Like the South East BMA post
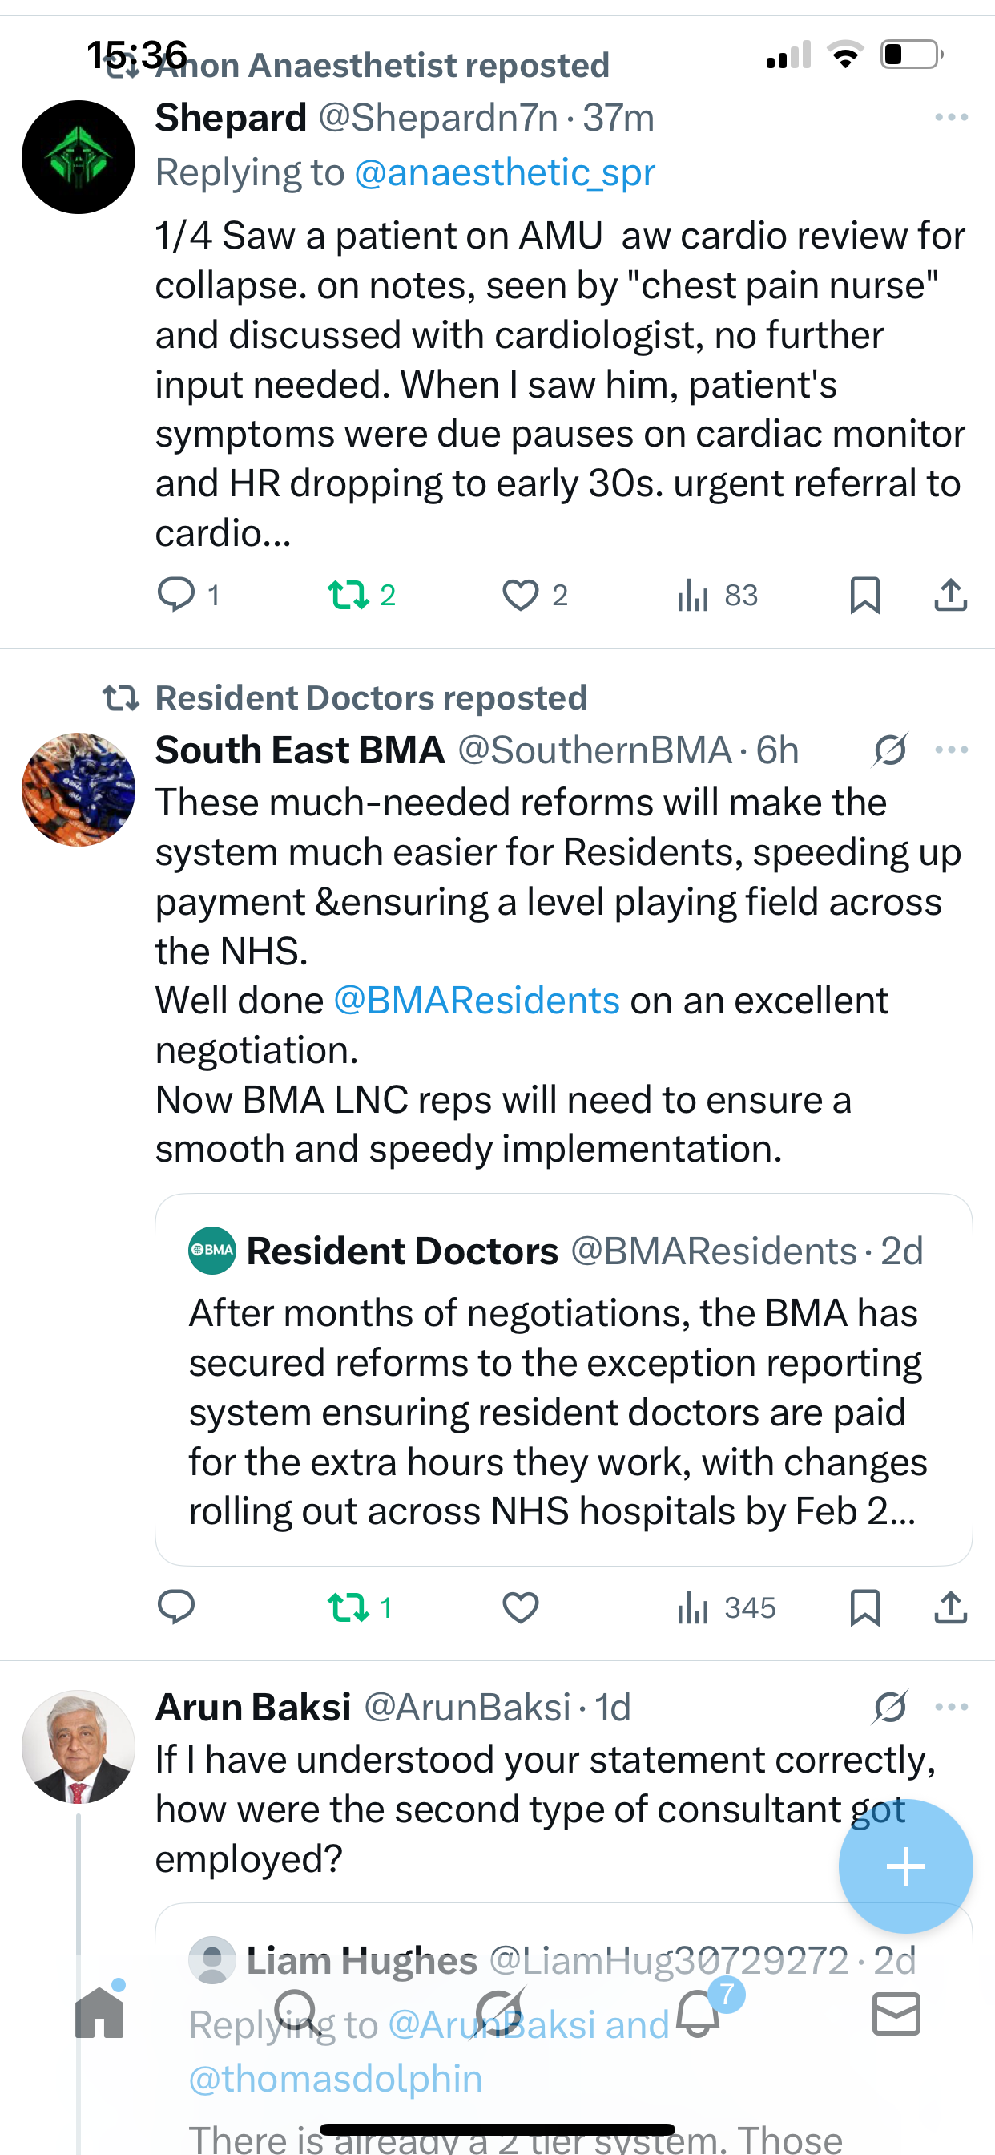The image size is (995, 2155). pyautogui.click(x=520, y=1607)
